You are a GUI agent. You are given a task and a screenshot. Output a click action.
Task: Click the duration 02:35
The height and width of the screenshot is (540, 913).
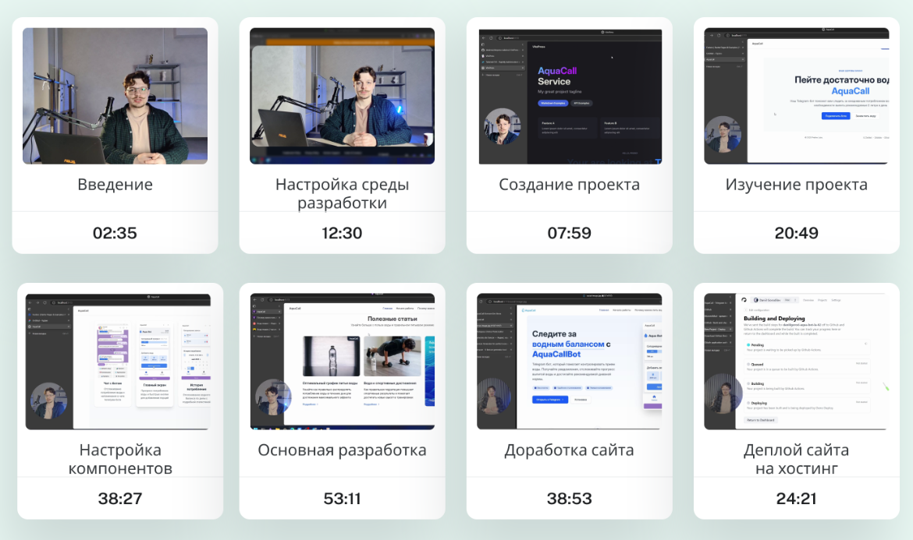[x=115, y=233]
